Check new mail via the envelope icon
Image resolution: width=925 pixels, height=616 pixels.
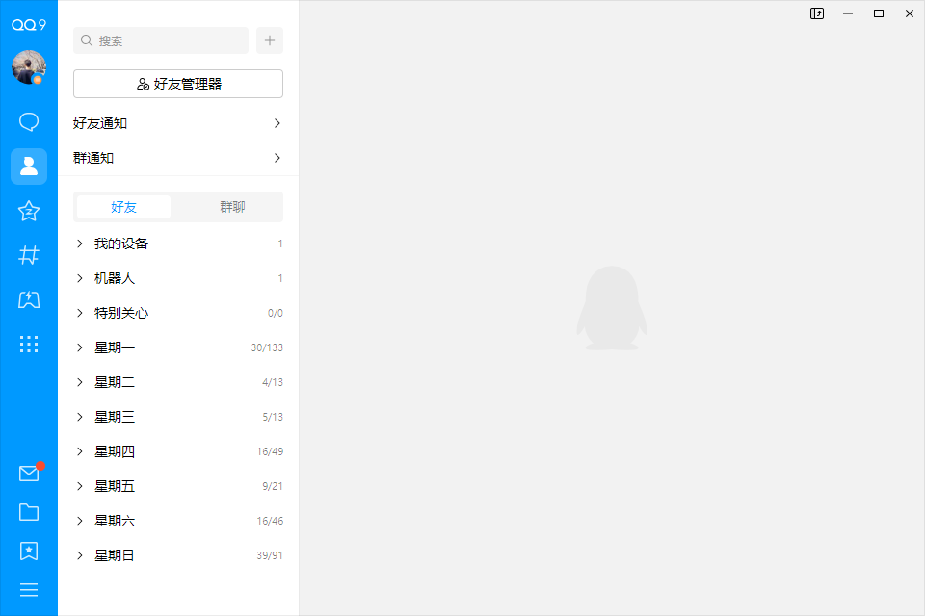[x=29, y=473]
